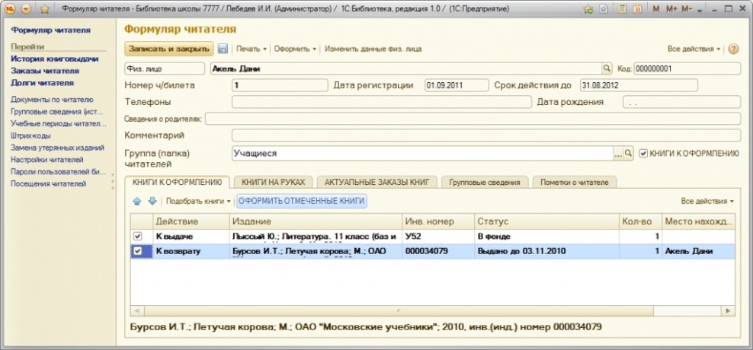
Task: Open the АКТУАЛЬНЫЕ ЗАКАЗЫ КНИГ tab
Action: coord(378,182)
